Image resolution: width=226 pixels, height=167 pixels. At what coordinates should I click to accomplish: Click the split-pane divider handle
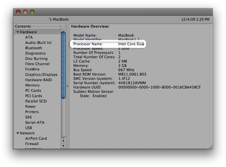67,86
